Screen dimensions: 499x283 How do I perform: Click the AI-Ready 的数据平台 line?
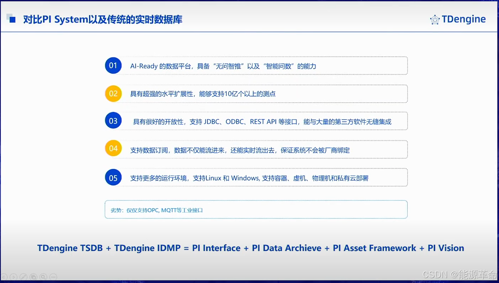(x=223, y=66)
